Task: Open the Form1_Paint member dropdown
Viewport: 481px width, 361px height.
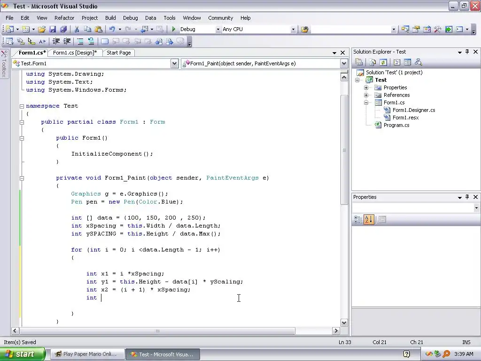Action: (344, 63)
